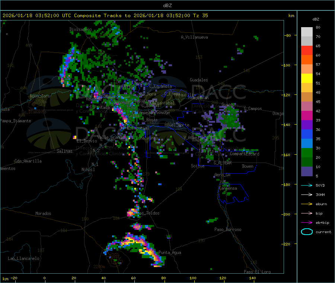This screenshot has height=283, width=335.
Task: Click the dBZ title at top
Action: tap(167, 6)
